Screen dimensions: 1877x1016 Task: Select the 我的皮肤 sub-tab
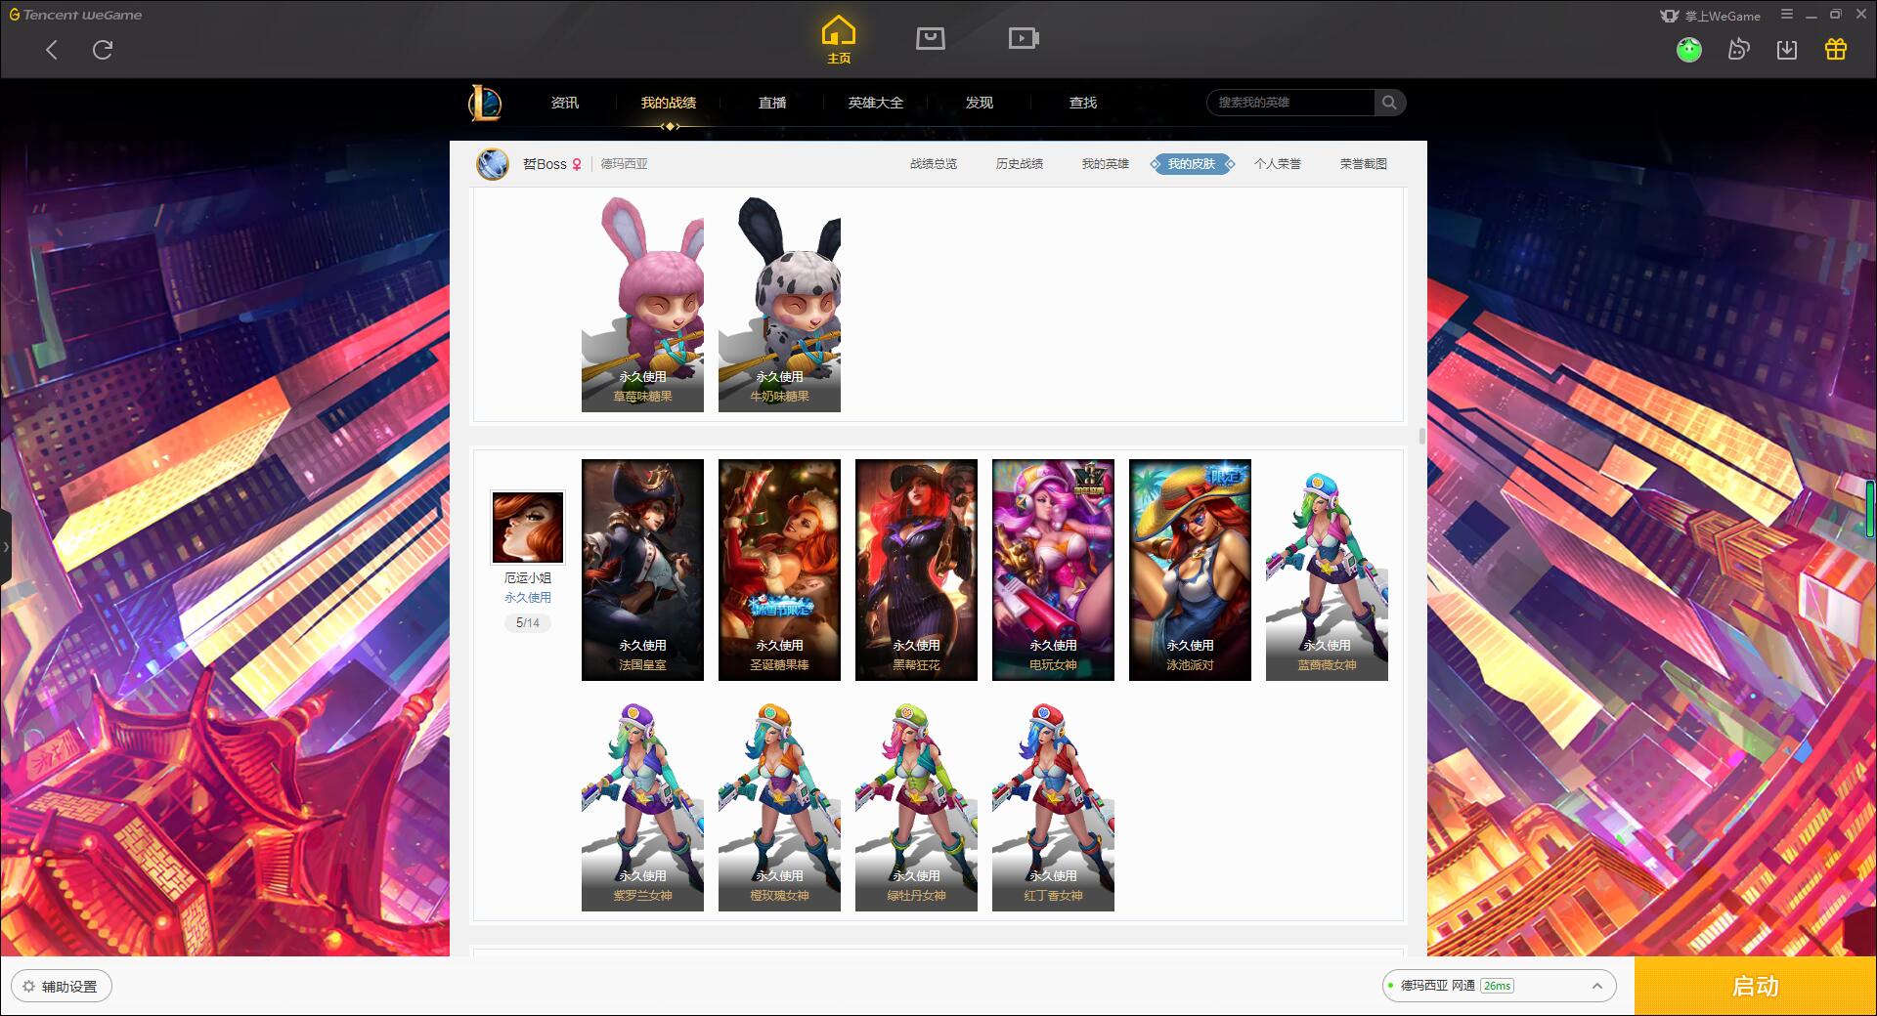click(1192, 164)
